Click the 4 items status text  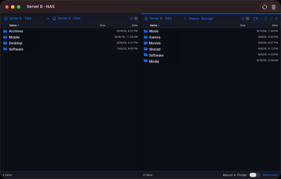pos(7,175)
